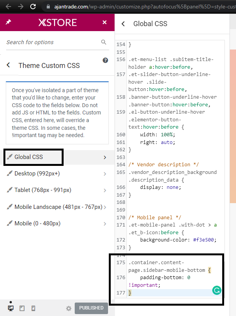Screen dimensions: 236x316
Task: Click the browser address bar URL
Action: click(145, 7)
